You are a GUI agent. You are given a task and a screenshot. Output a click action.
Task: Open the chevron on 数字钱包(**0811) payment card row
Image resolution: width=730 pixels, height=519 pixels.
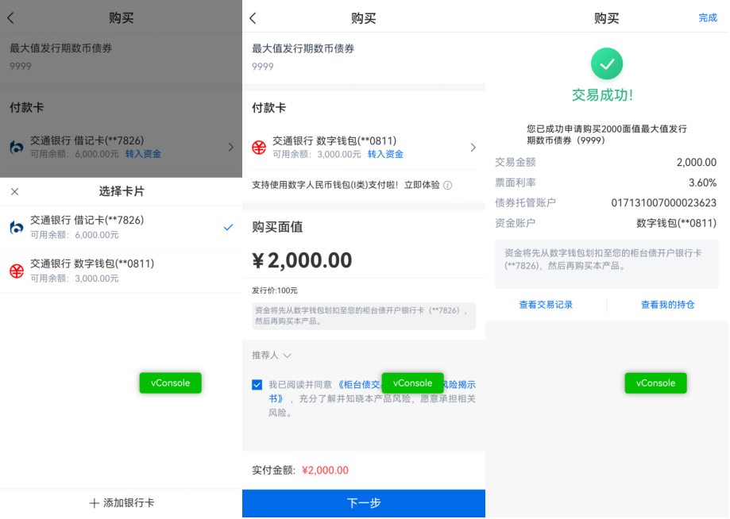pos(473,148)
